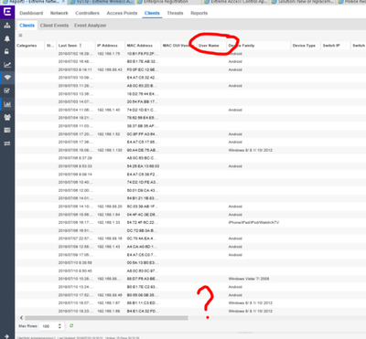Select the row with IP 192.168.1.40

click(190, 110)
